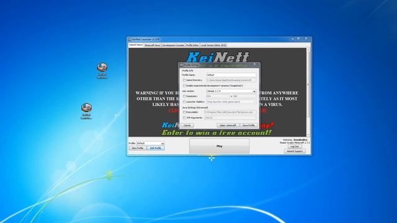This screenshot has width=397, height=223.
Task: Click the news scrollbar down arrow
Action: coord(308,135)
